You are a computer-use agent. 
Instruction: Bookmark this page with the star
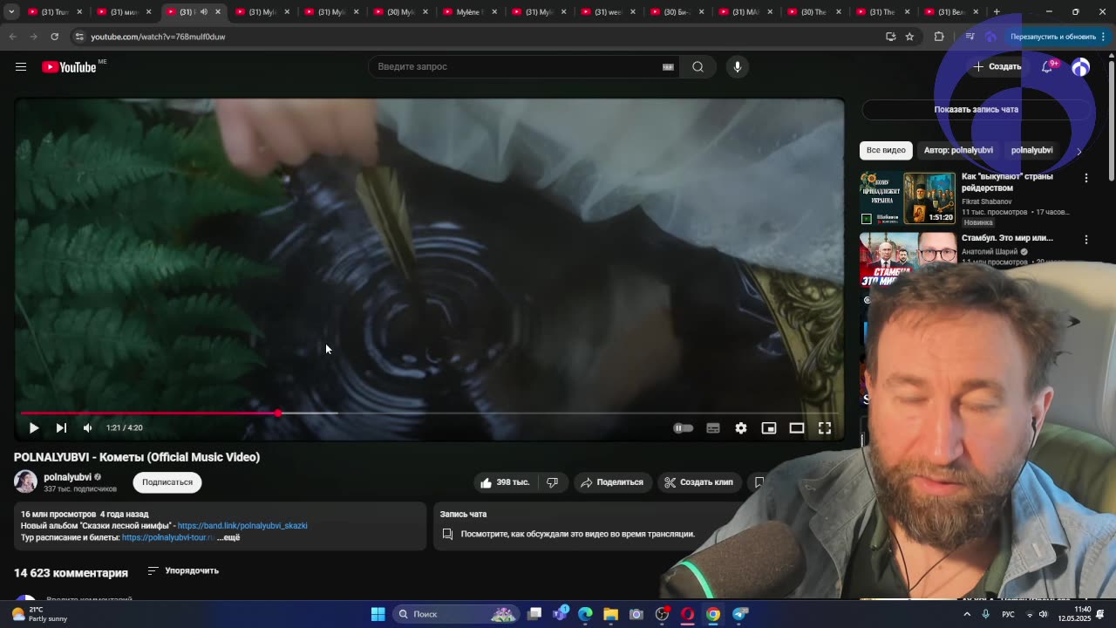click(909, 37)
